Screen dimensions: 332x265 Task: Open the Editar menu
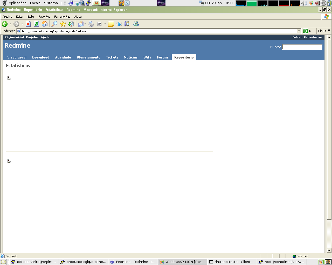click(20, 17)
